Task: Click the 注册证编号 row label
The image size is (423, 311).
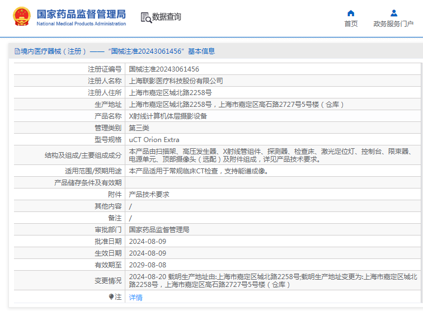Action: pyautogui.click(x=105, y=69)
